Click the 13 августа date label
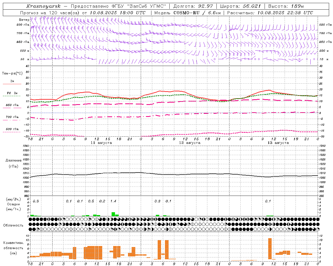The image size is (333, 266). pyautogui.click(x=278, y=143)
